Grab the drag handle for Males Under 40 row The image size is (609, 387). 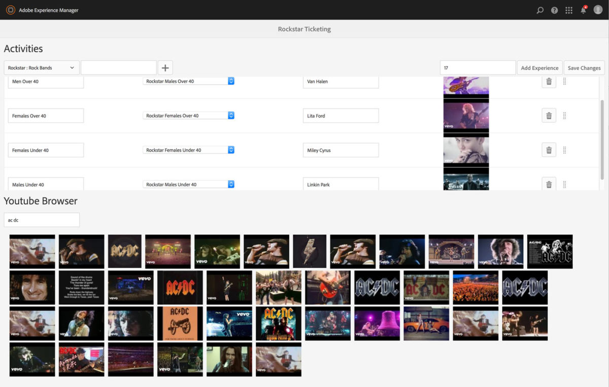click(564, 184)
